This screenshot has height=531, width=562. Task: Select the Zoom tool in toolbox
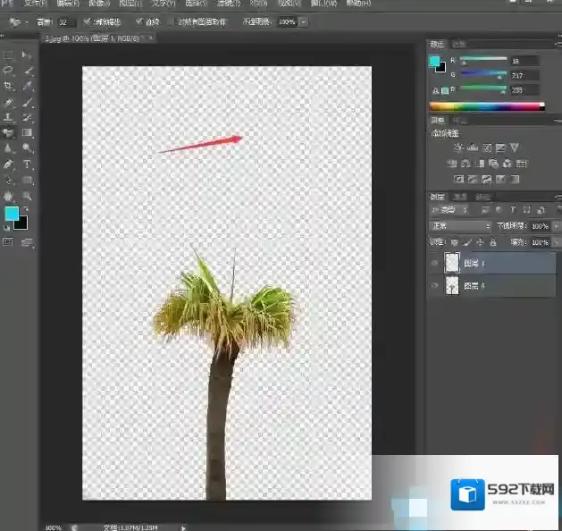pos(27,196)
